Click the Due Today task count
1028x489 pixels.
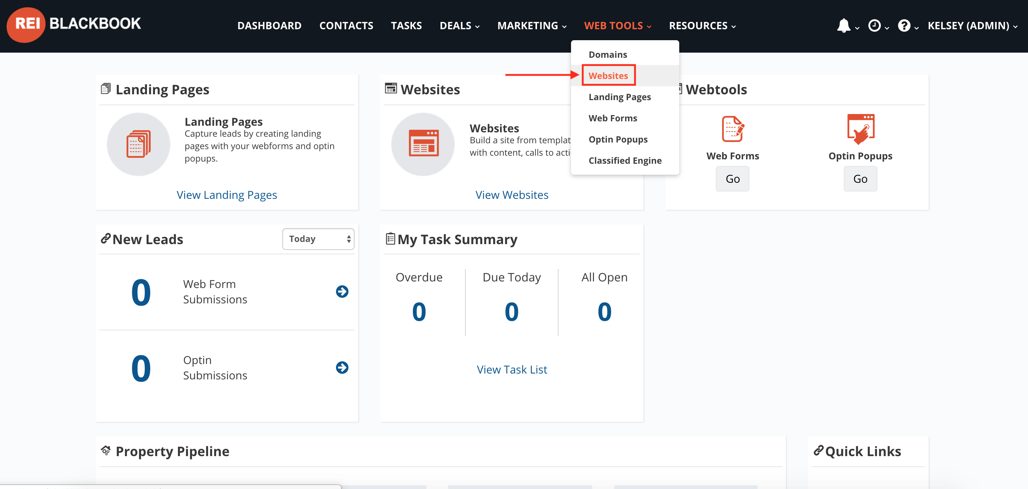point(511,311)
